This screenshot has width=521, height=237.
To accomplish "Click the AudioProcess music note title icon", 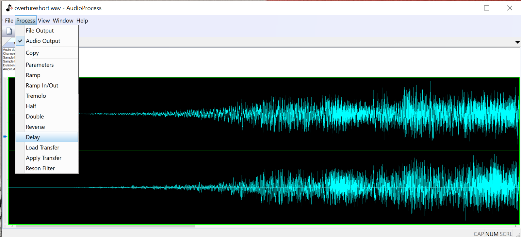I will tap(9, 8).
